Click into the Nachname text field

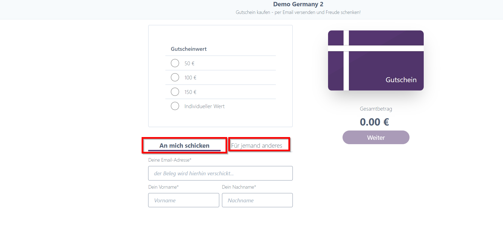click(257, 200)
